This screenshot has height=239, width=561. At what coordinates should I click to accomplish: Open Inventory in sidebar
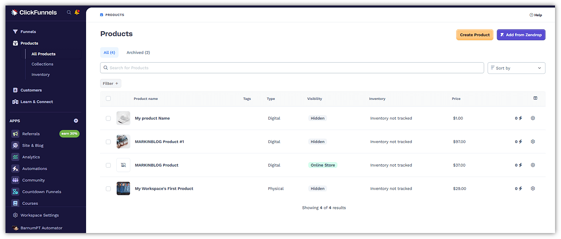coord(41,75)
